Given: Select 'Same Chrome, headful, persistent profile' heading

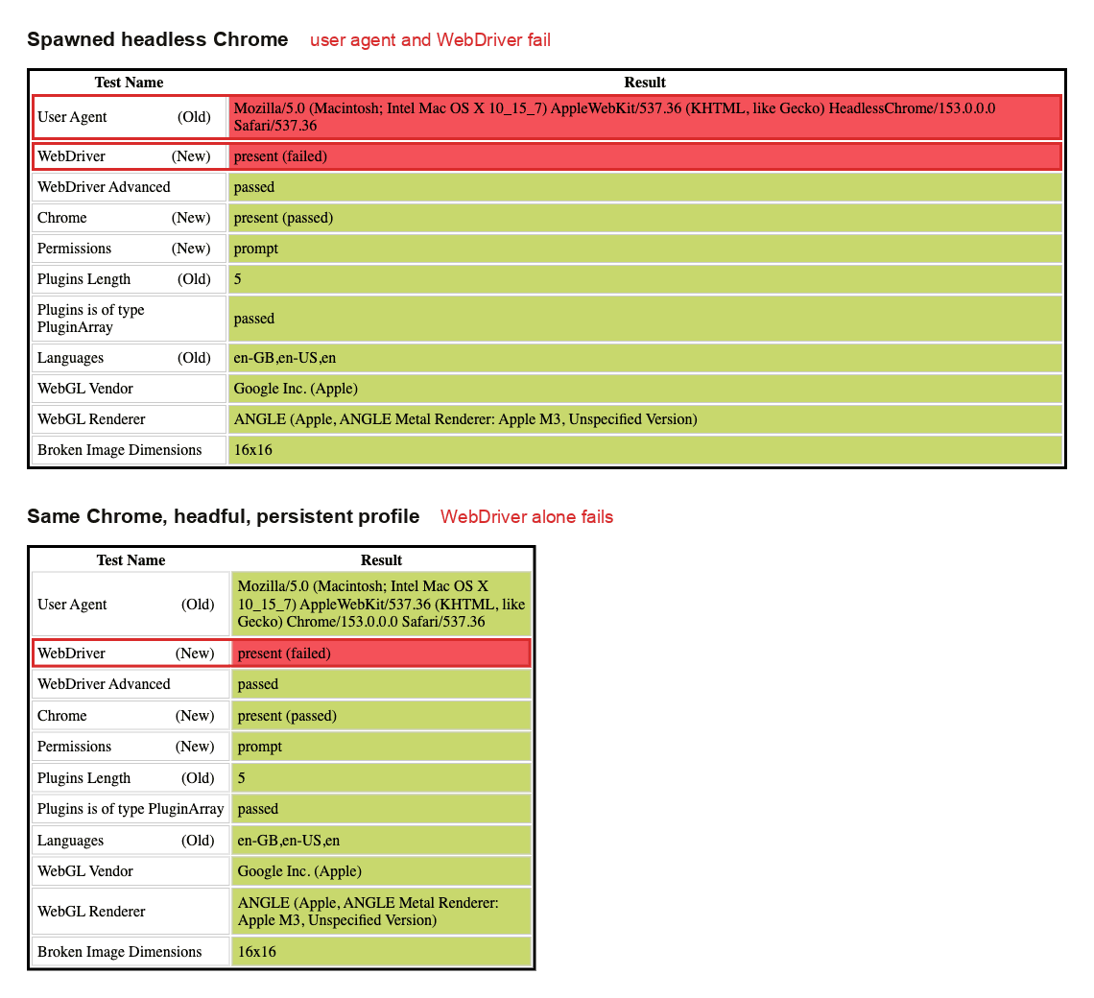Looking at the screenshot, I should pos(224,516).
